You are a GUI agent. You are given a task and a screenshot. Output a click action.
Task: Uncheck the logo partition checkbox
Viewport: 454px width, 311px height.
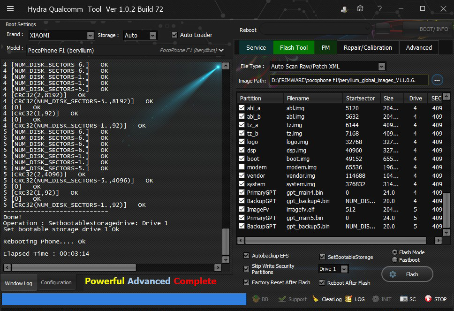pos(242,142)
